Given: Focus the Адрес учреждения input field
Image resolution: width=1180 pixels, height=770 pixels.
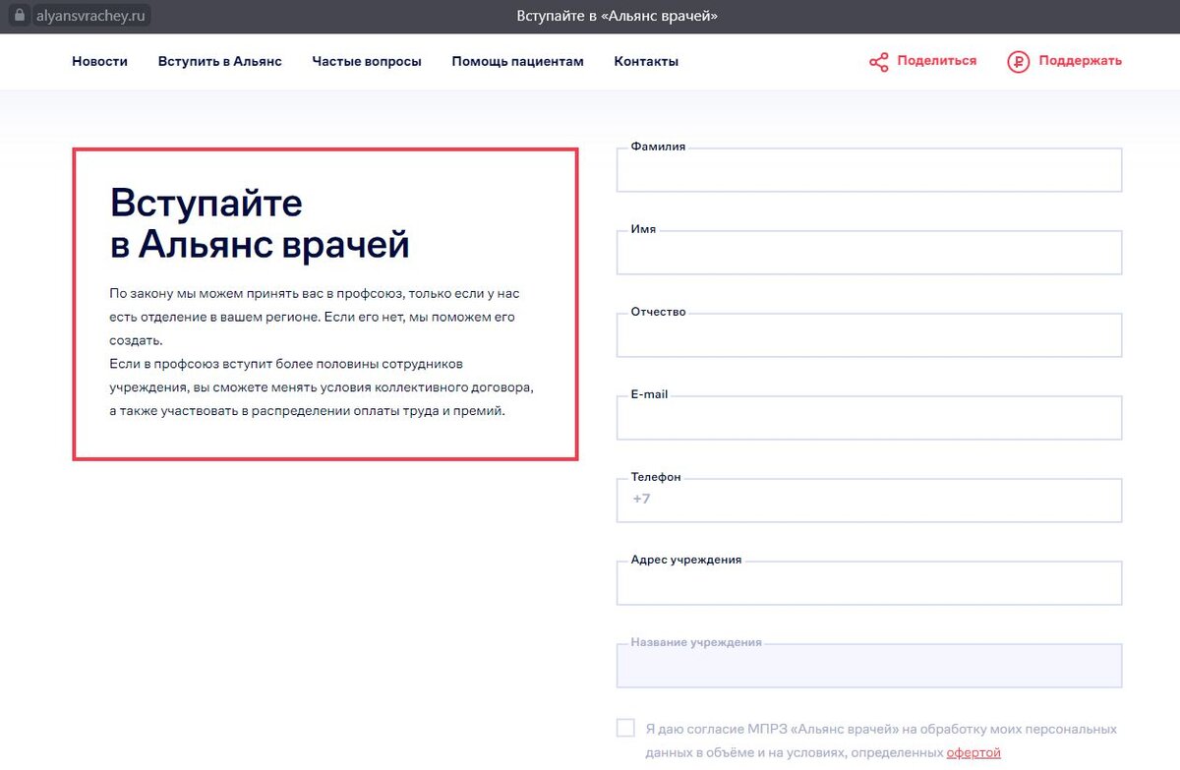Looking at the screenshot, I should point(869,583).
